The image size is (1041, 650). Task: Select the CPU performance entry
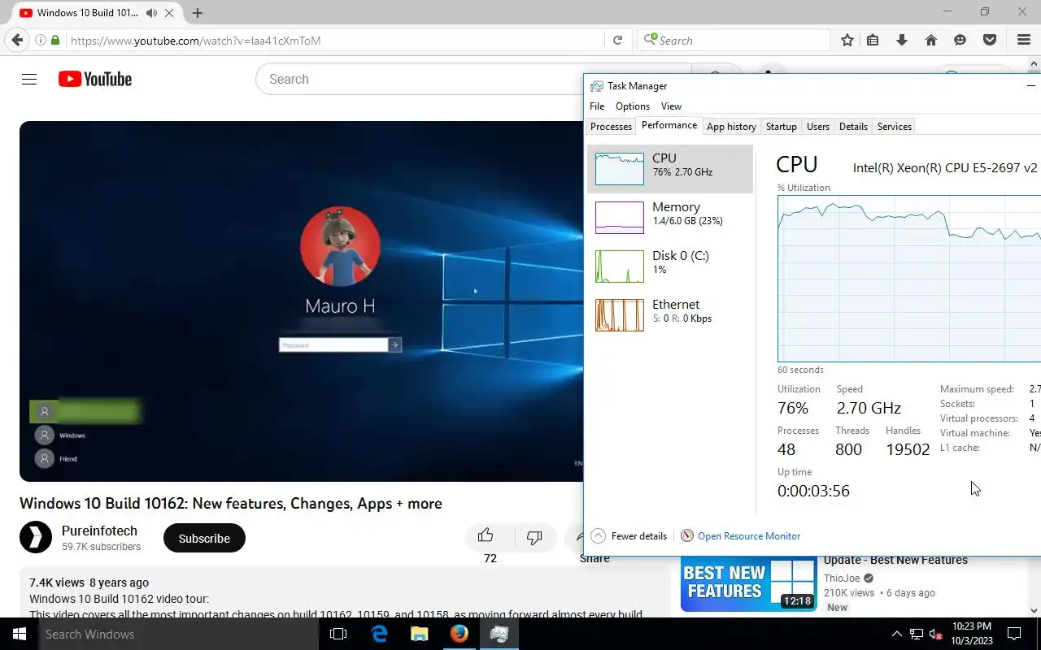click(x=670, y=169)
